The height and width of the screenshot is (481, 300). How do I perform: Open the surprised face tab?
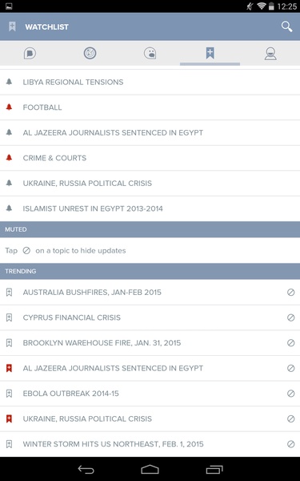pyautogui.click(x=150, y=54)
